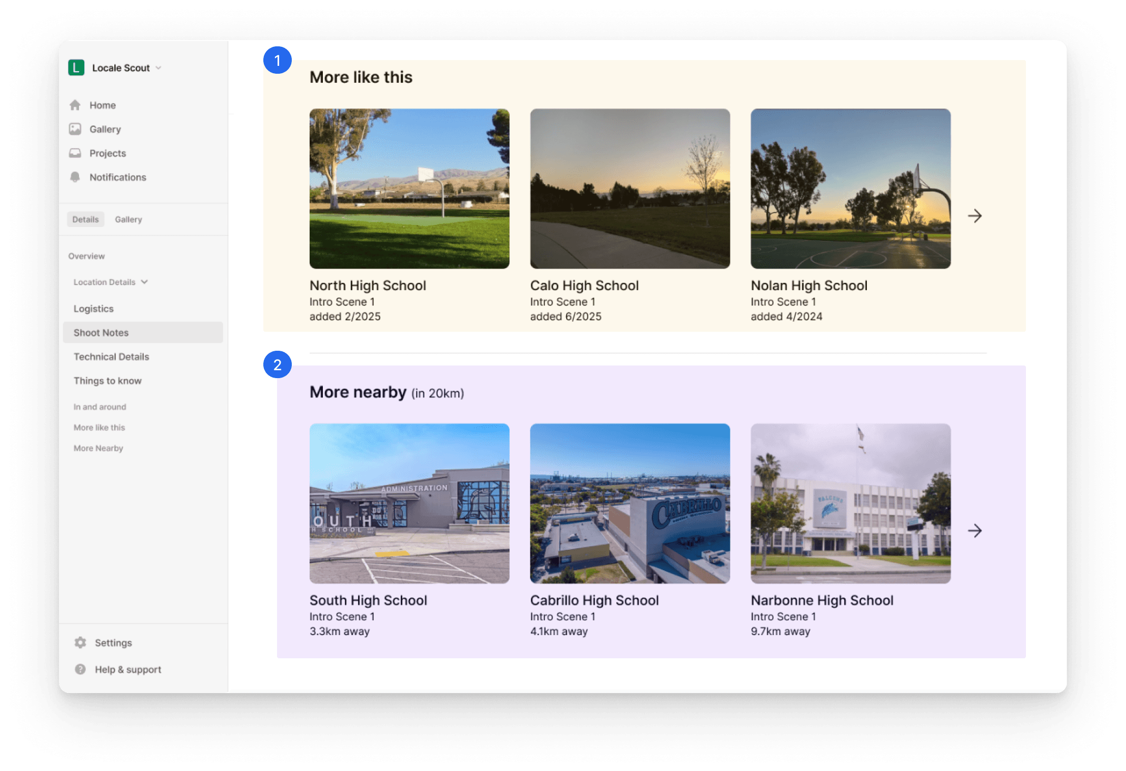Open the Locale Scout workspace dropdown
The height and width of the screenshot is (771, 1126).
point(159,68)
